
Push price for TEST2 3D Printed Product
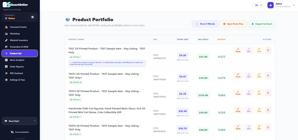[238, 76]
